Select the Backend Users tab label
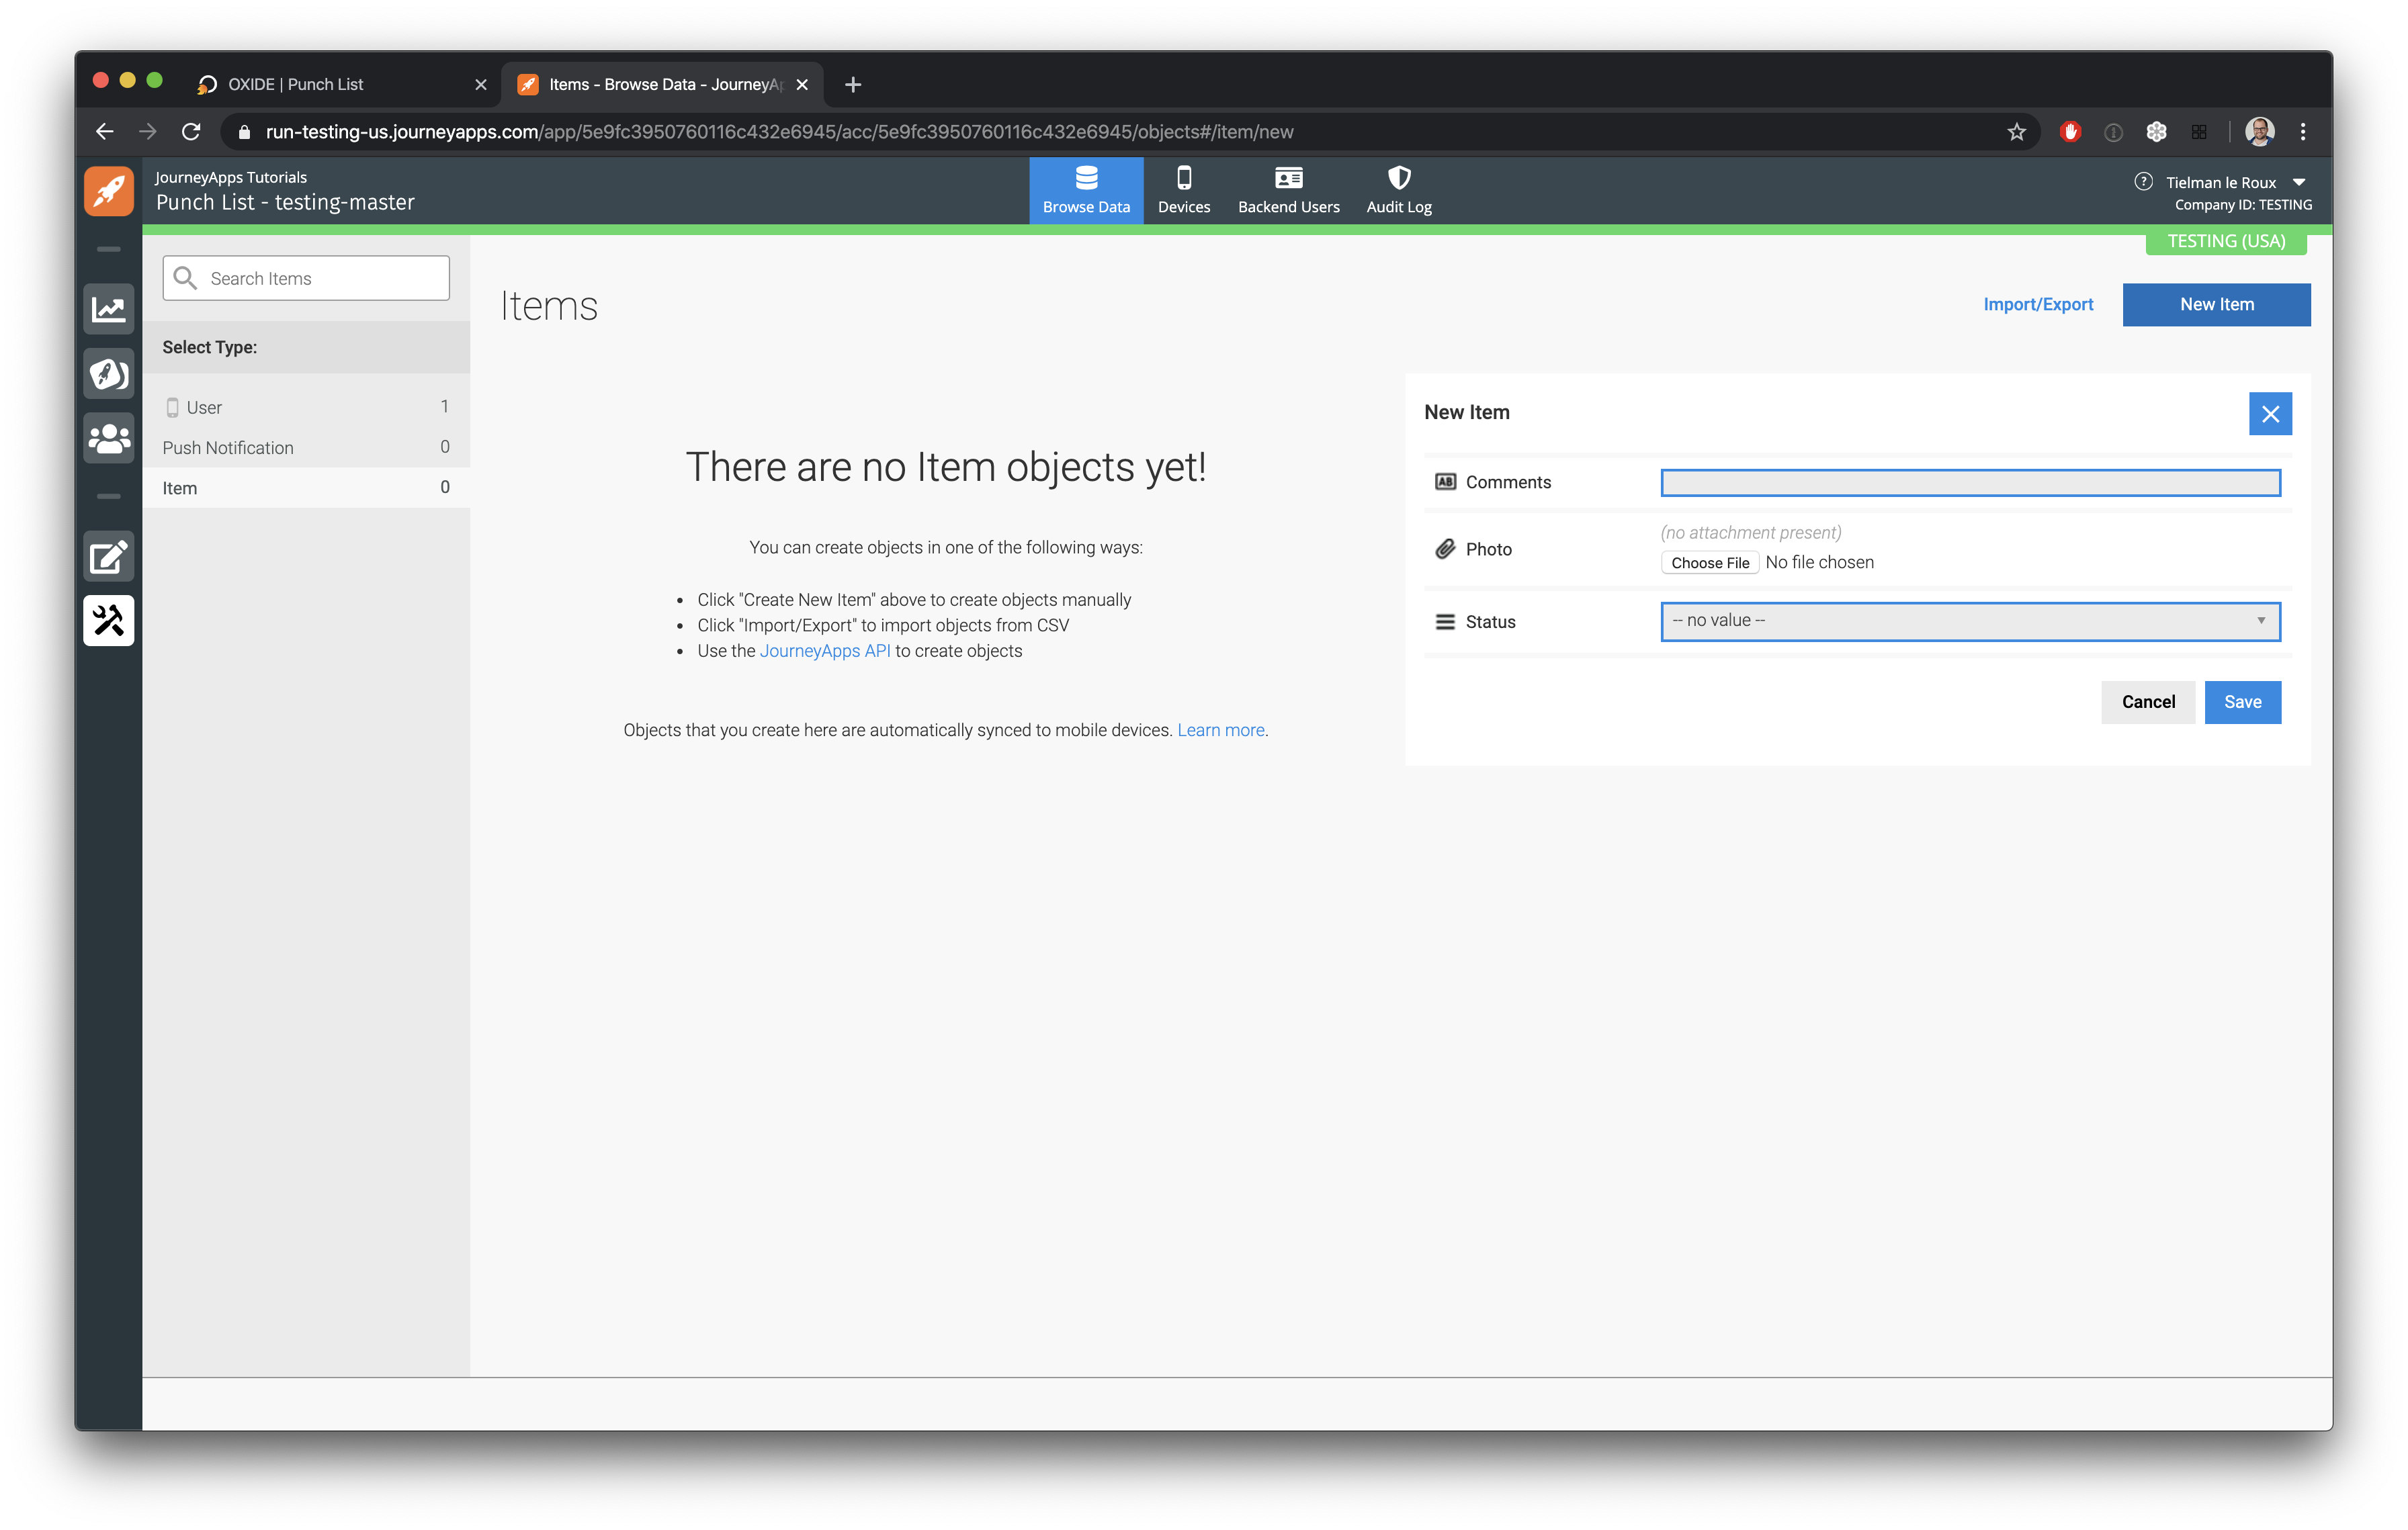 click(x=1288, y=207)
